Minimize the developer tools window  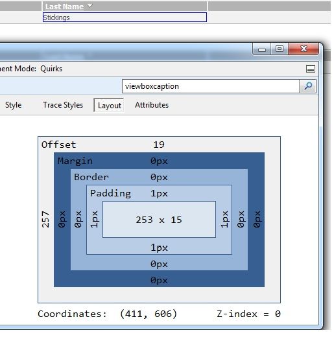tap(262, 49)
